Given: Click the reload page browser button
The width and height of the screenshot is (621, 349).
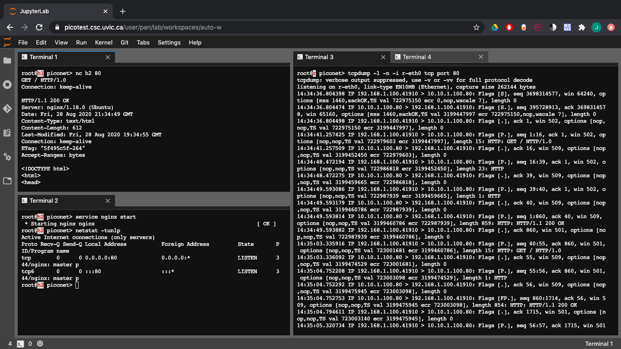Looking at the screenshot, I should 39,27.
